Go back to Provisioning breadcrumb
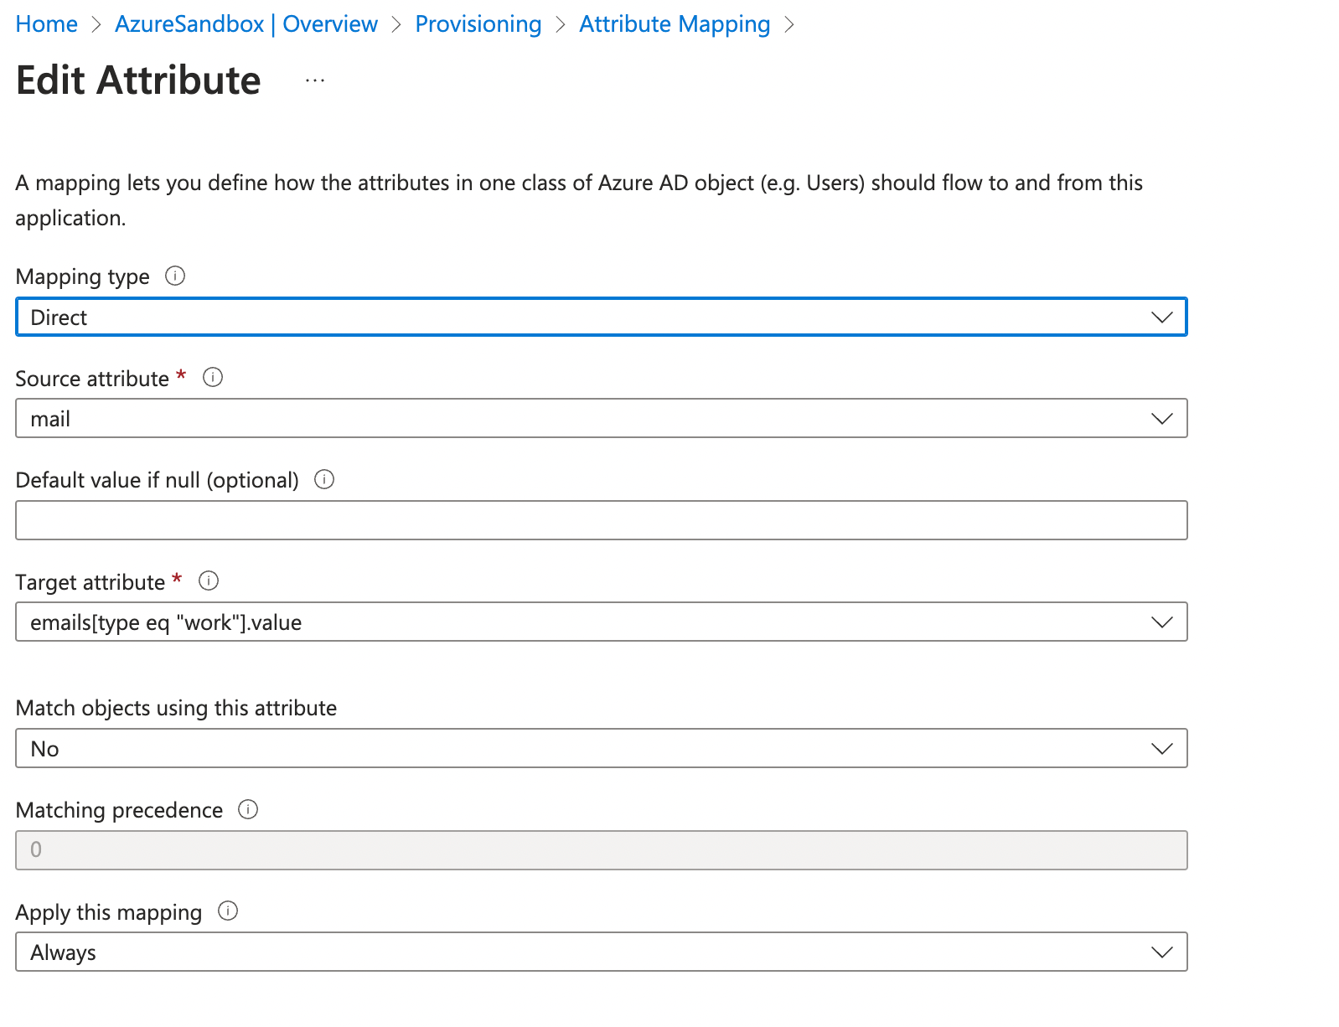The image size is (1339, 1027). coord(478,24)
